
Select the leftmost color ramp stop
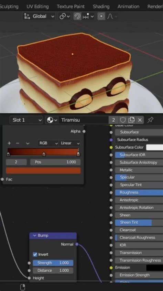(8, 154)
